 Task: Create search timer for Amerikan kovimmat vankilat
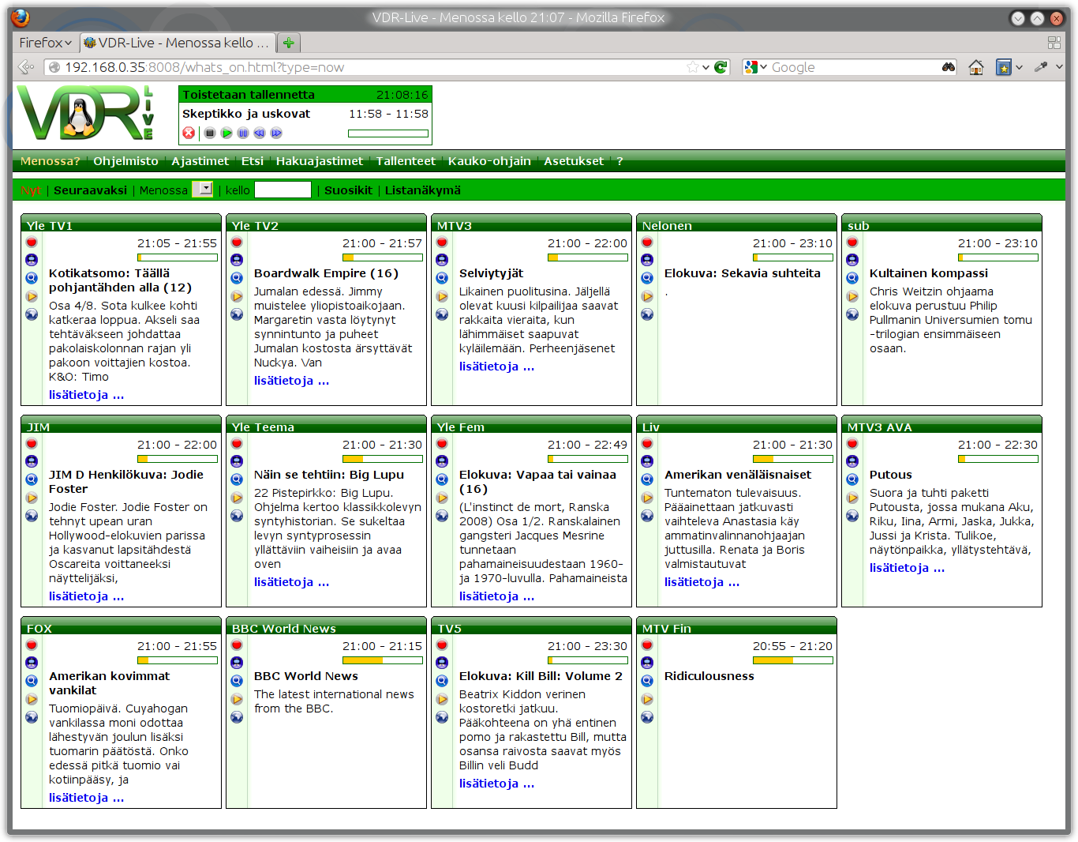pyautogui.click(x=32, y=663)
